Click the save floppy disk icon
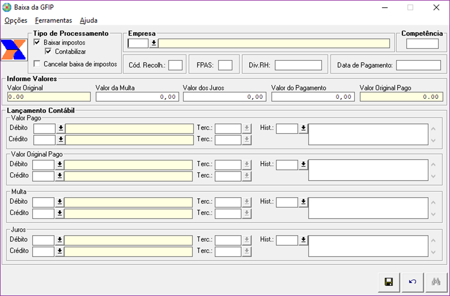The image size is (450, 296). coord(389,282)
